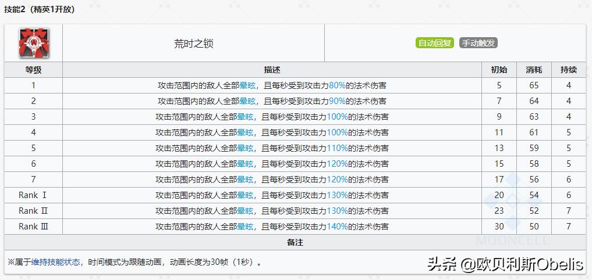Viewport: 592px width, 280px height.
Task: Click the 晕眩 link in Rank Ⅱ row
Action: pos(246,211)
